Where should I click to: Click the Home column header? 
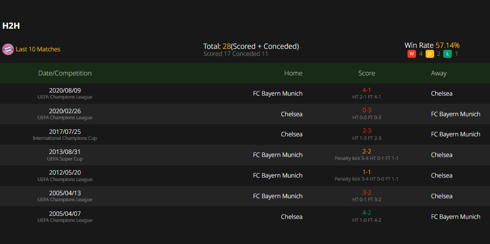point(293,73)
